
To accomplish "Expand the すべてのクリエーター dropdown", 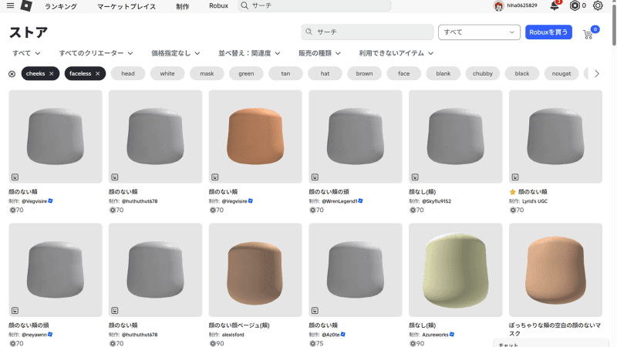I will click(96, 53).
